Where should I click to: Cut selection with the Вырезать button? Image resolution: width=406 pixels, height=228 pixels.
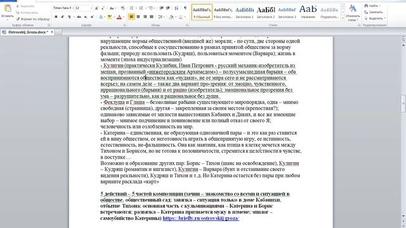pyautogui.click(x=25, y=6)
